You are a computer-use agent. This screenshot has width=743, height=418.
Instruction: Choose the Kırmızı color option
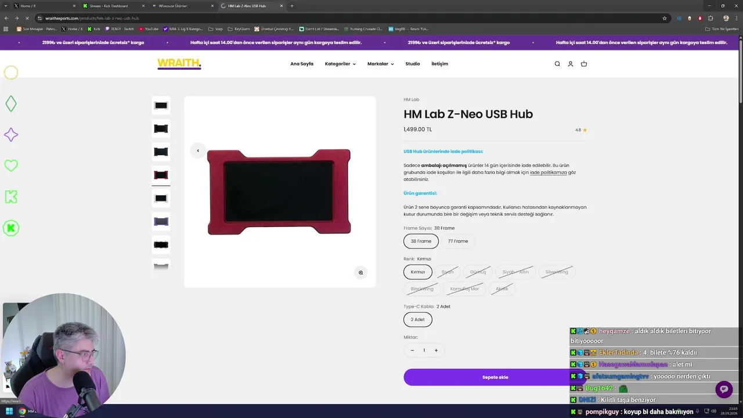pyautogui.click(x=418, y=272)
